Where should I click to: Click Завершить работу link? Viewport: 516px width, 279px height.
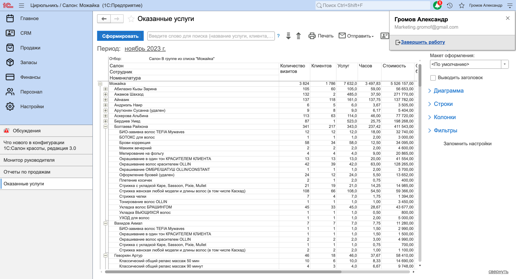click(423, 42)
